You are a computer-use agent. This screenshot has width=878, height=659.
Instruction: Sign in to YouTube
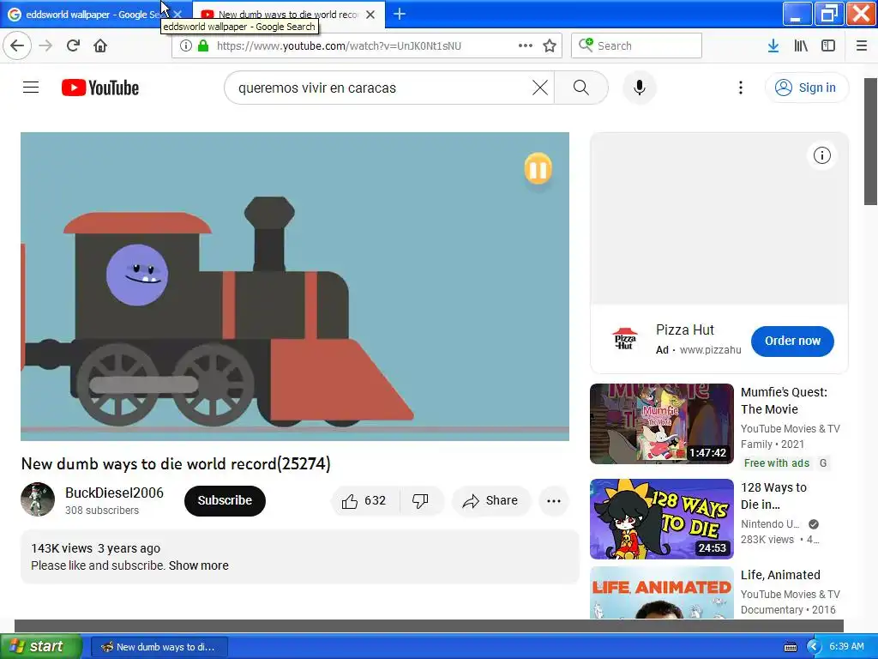pyautogui.click(x=806, y=88)
